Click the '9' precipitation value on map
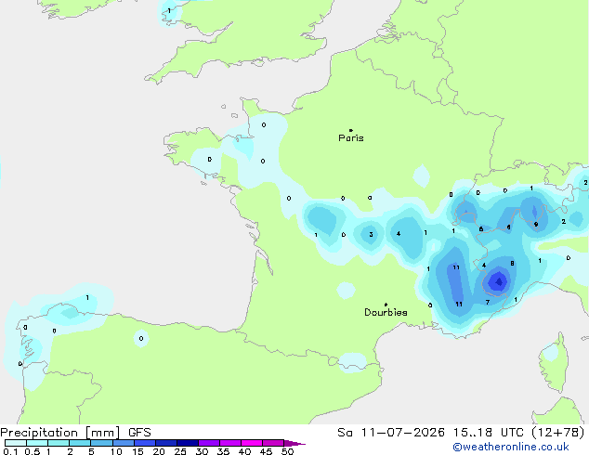 tap(536, 225)
